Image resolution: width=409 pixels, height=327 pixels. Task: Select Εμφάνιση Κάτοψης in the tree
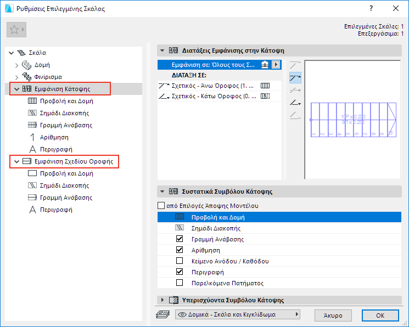63,89
